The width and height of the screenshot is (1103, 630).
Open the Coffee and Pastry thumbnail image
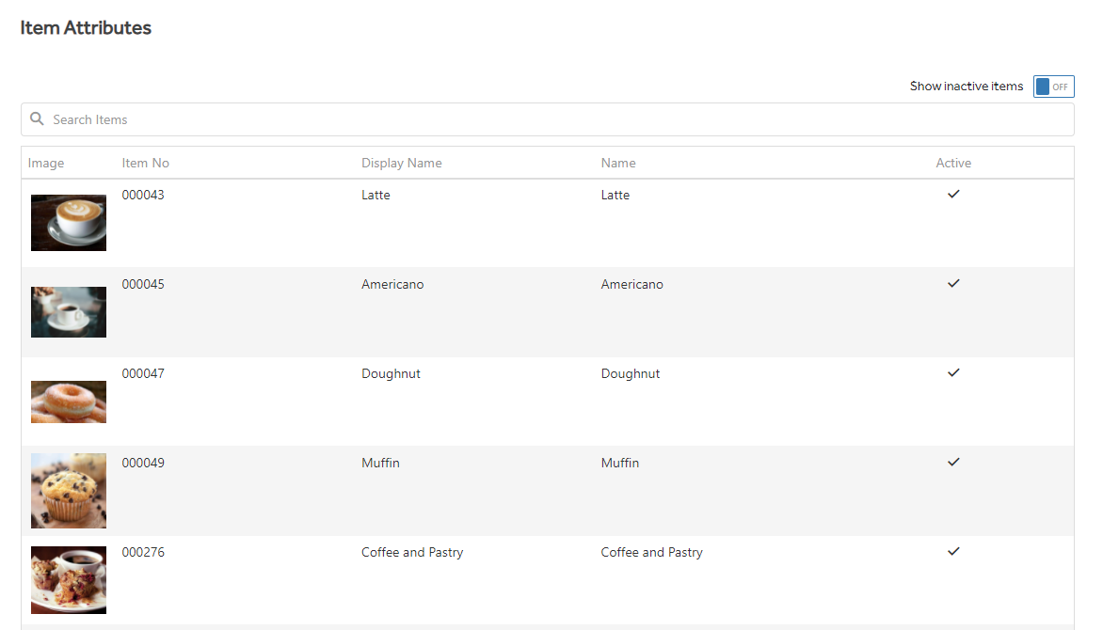(69, 580)
